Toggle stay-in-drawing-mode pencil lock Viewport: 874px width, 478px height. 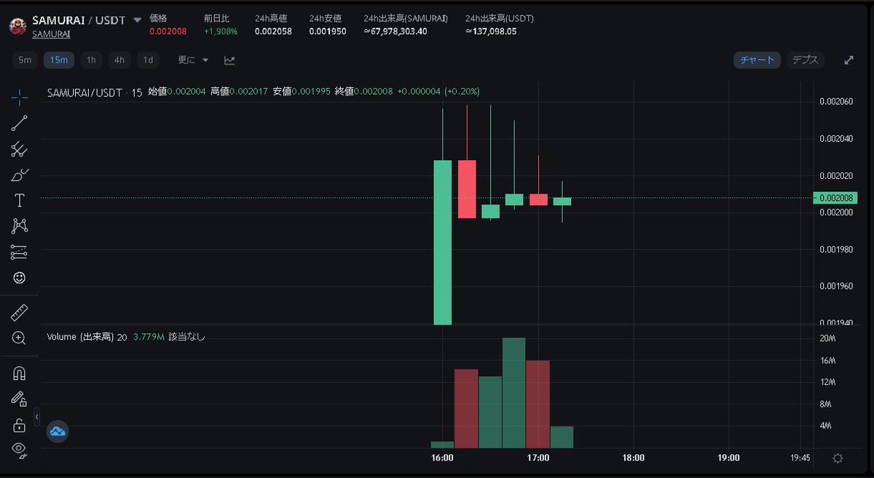[20, 399]
